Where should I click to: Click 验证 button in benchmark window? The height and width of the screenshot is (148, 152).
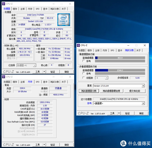(127, 113)
